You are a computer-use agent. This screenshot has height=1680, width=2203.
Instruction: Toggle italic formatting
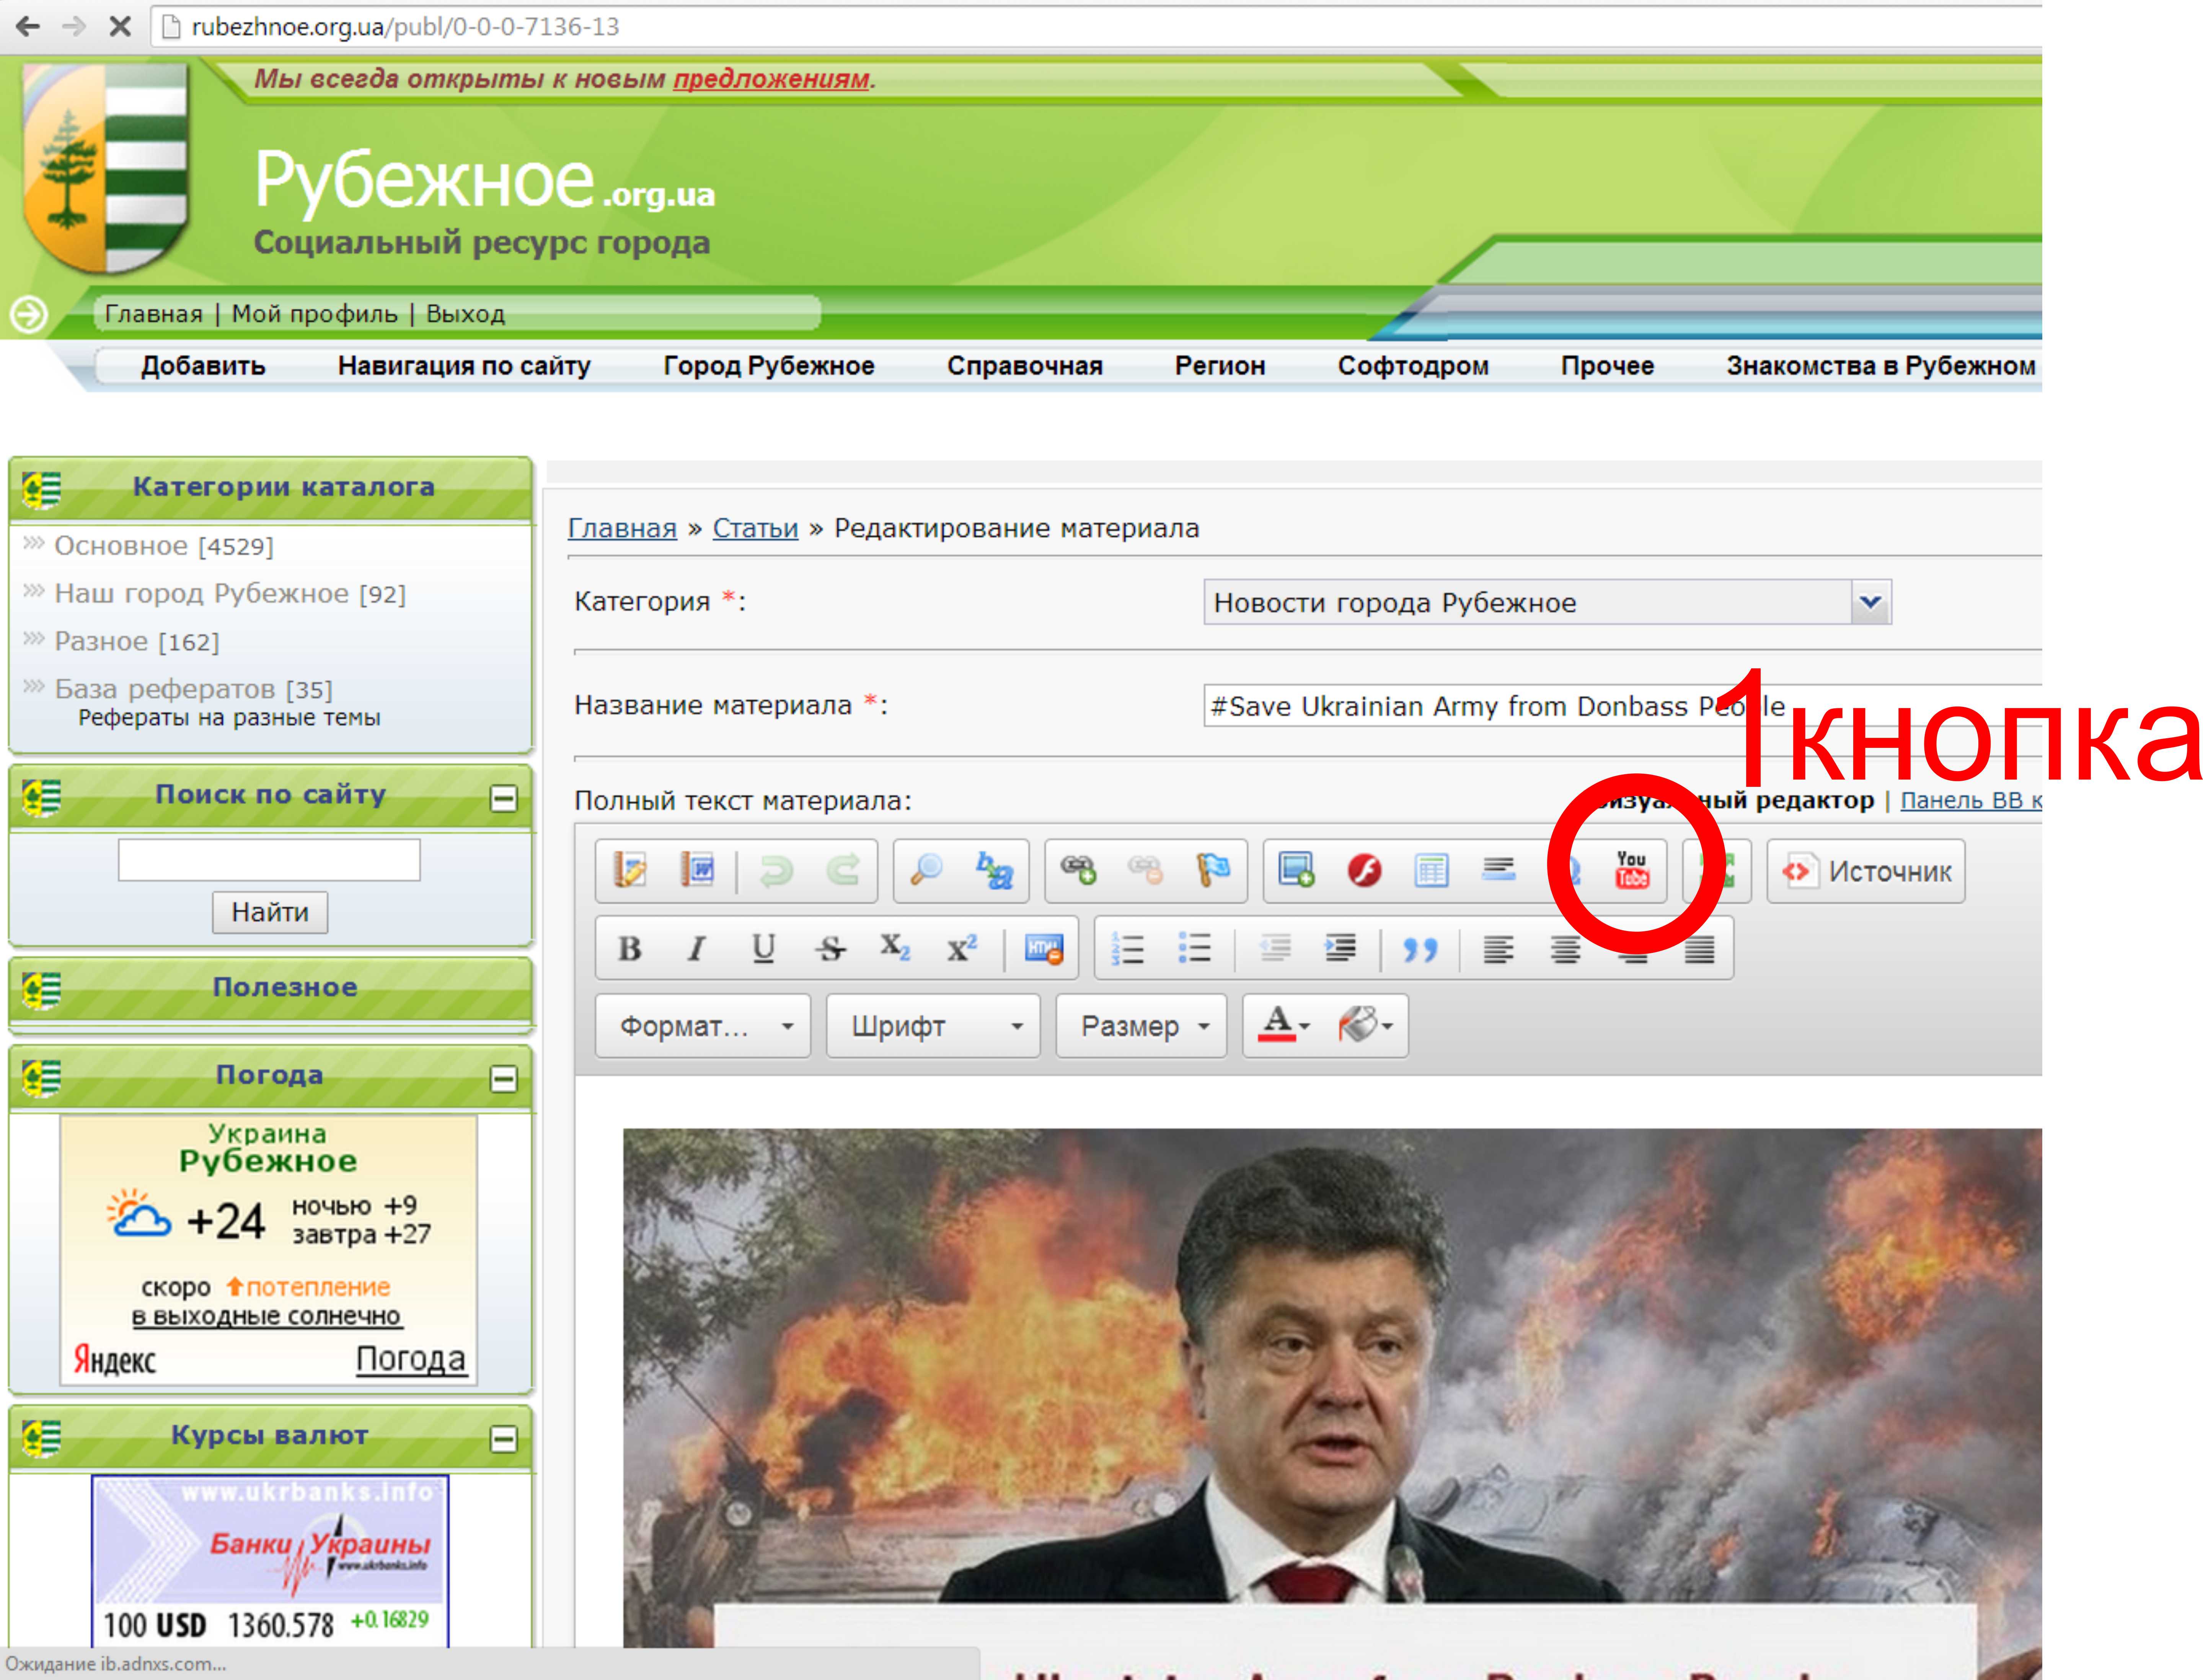click(x=696, y=947)
